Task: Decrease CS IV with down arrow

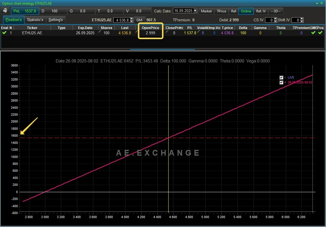Action: (x=275, y=21)
